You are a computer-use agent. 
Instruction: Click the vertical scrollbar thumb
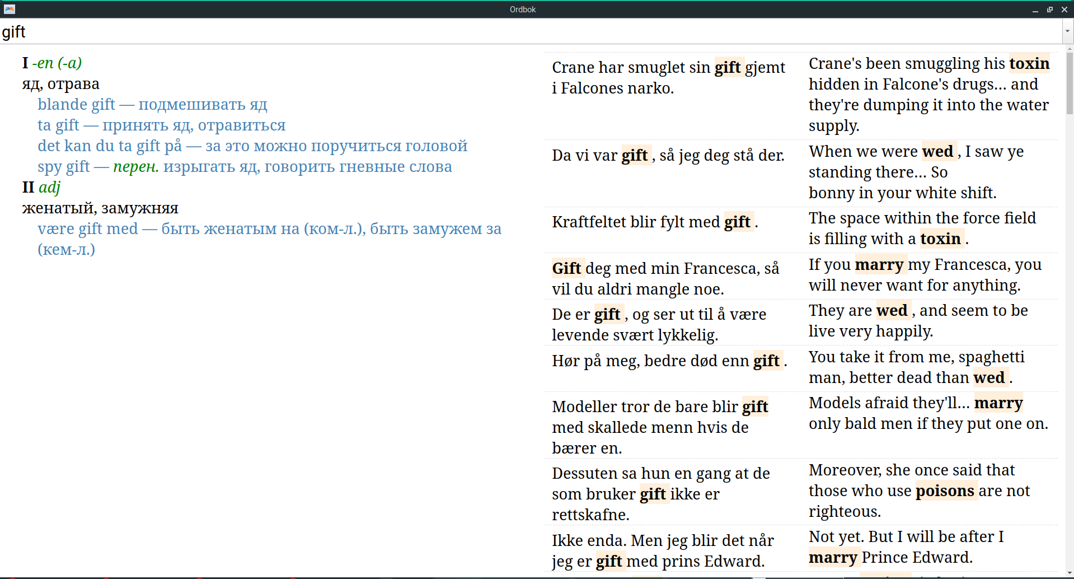pyautogui.click(x=1070, y=84)
